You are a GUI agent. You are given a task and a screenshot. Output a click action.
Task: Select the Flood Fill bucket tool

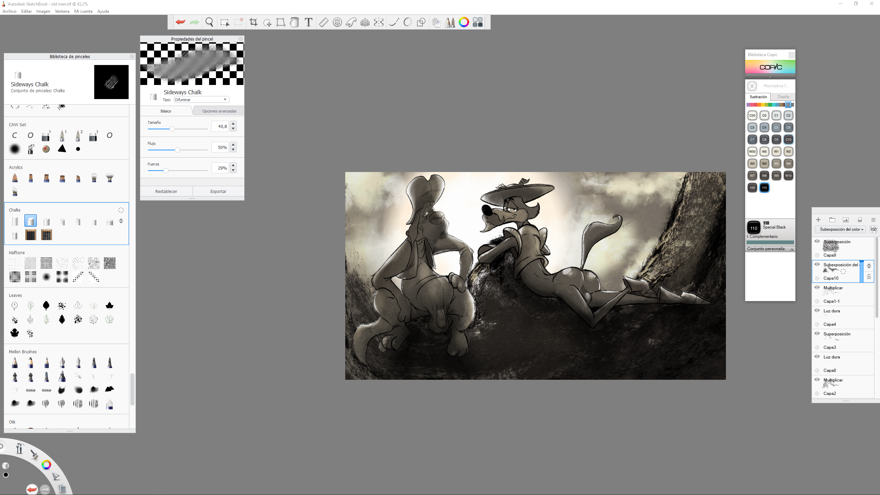(294, 22)
